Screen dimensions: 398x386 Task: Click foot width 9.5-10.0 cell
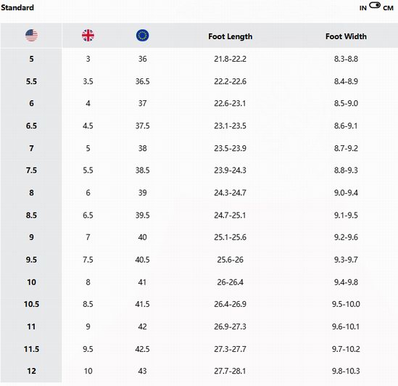click(346, 304)
